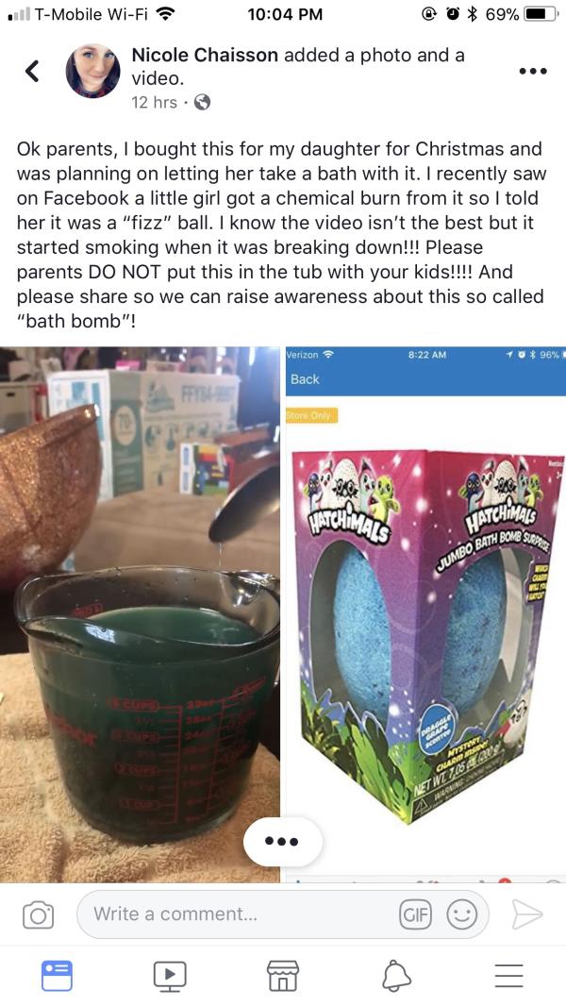This screenshot has height=1006, width=566.
Task: Open the post options three-dot menu
Action: [x=533, y=71]
